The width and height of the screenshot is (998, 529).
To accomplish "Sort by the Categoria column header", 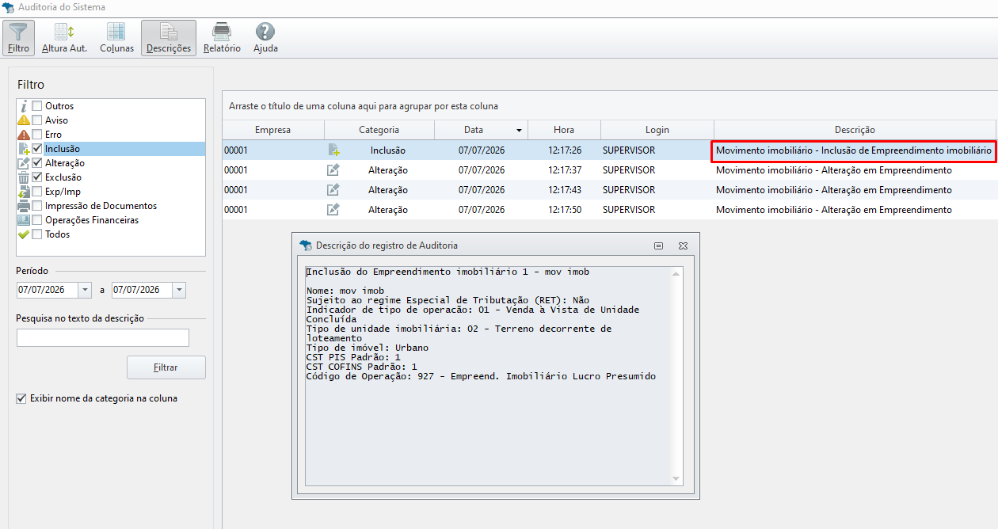I will (379, 130).
